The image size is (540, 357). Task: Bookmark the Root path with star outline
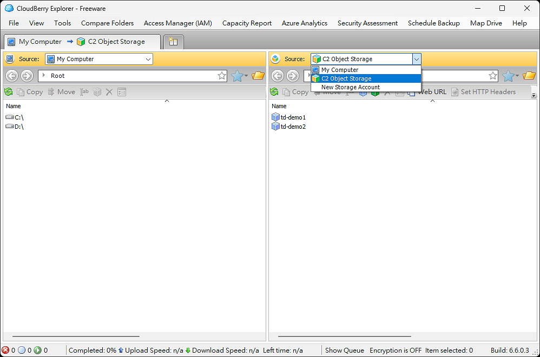point(222,76)
